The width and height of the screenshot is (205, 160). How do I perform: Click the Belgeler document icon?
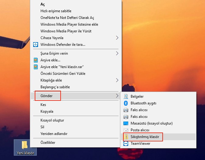pyautogui.click(x=126, y=96)
